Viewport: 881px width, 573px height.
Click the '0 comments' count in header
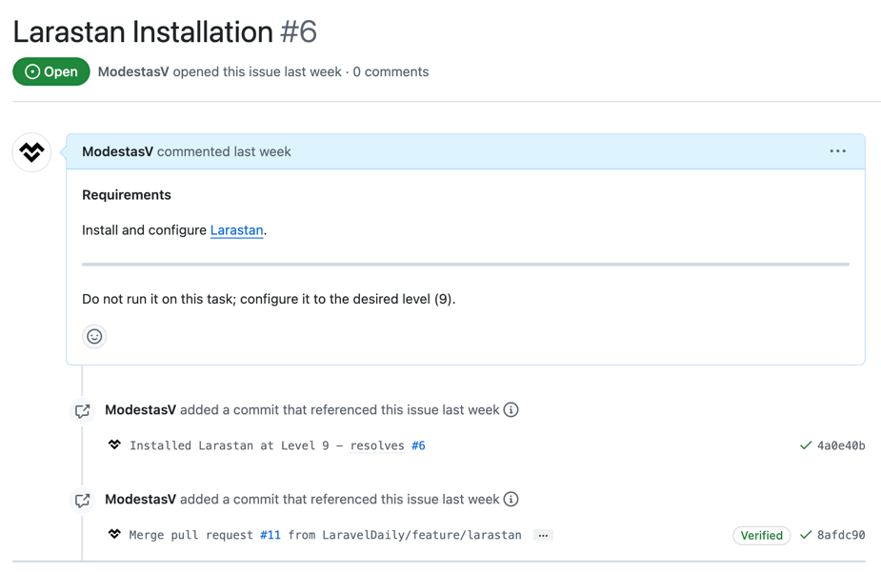point(390,72)
